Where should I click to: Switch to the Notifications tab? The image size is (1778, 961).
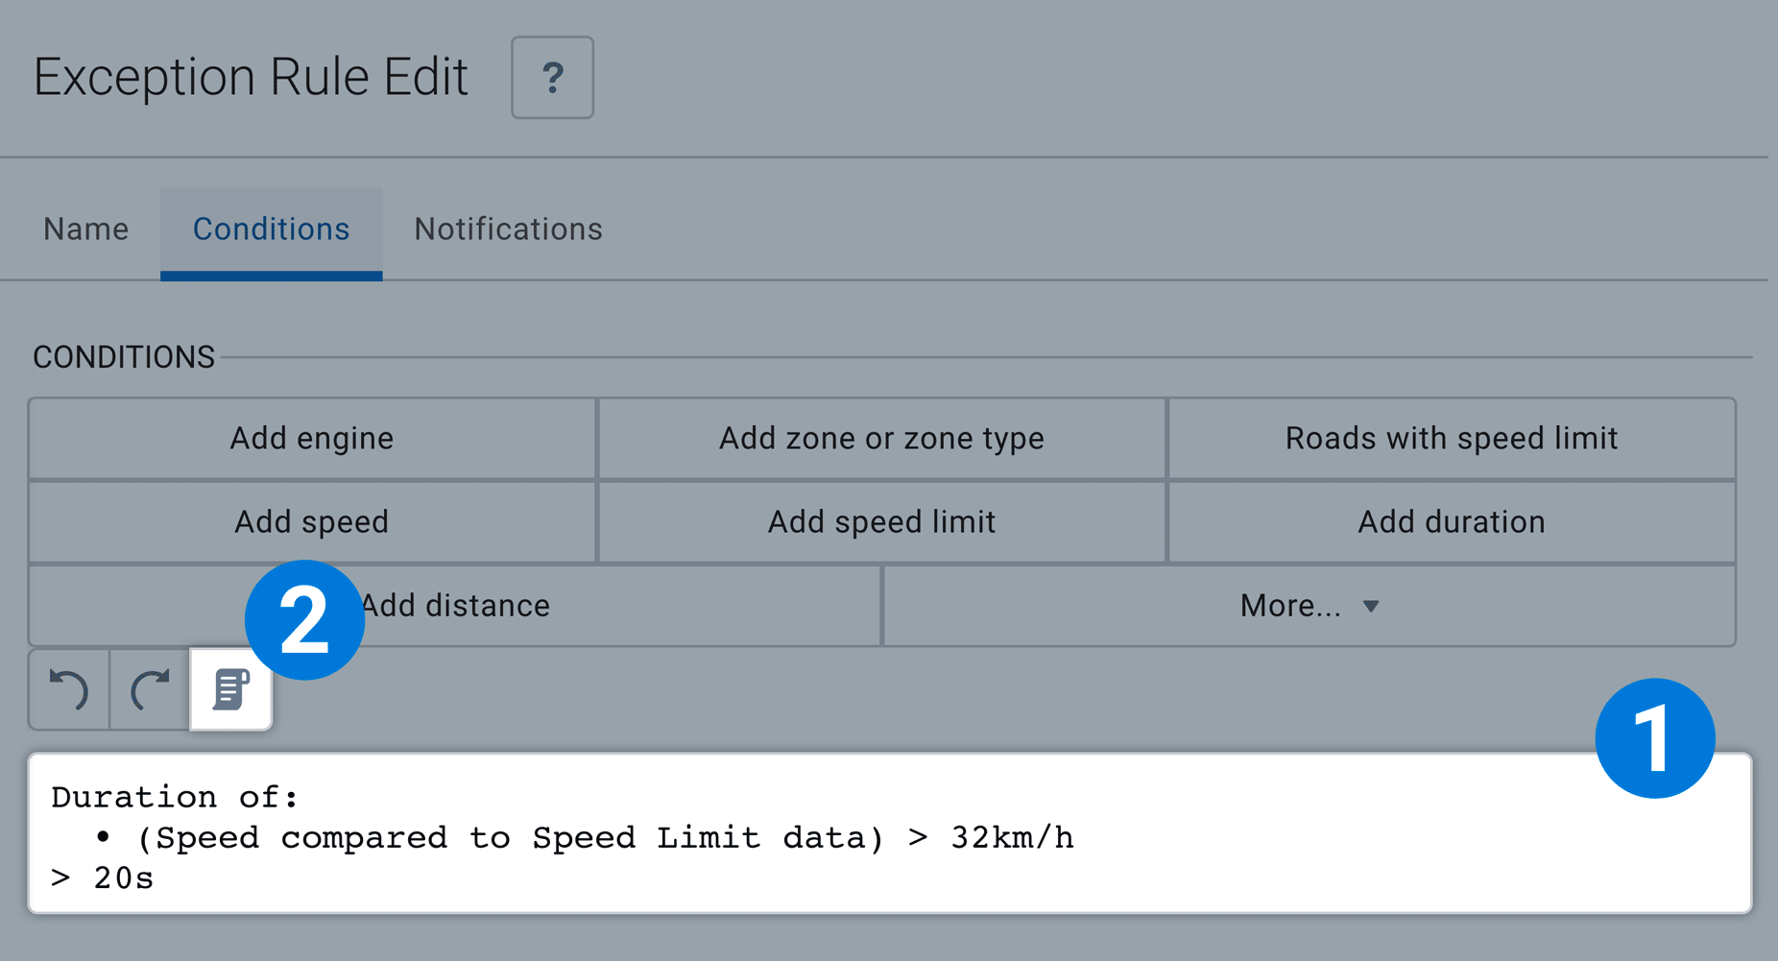pos(508,228)
